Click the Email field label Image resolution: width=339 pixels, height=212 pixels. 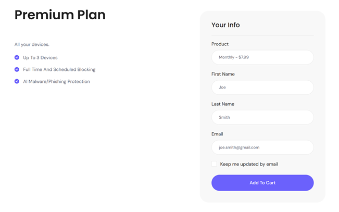point(217,134)
